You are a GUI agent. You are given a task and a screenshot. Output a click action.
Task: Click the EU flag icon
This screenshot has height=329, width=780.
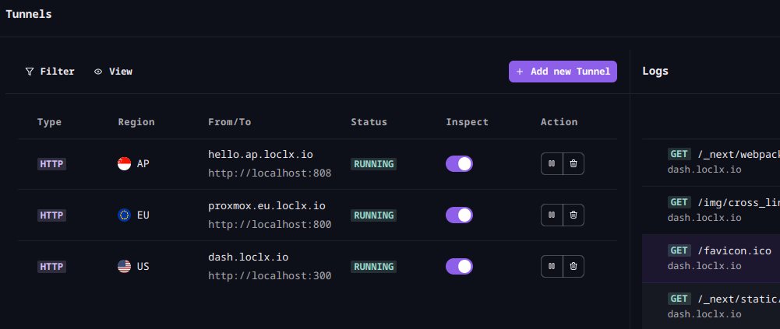click(x=124, y=215)
